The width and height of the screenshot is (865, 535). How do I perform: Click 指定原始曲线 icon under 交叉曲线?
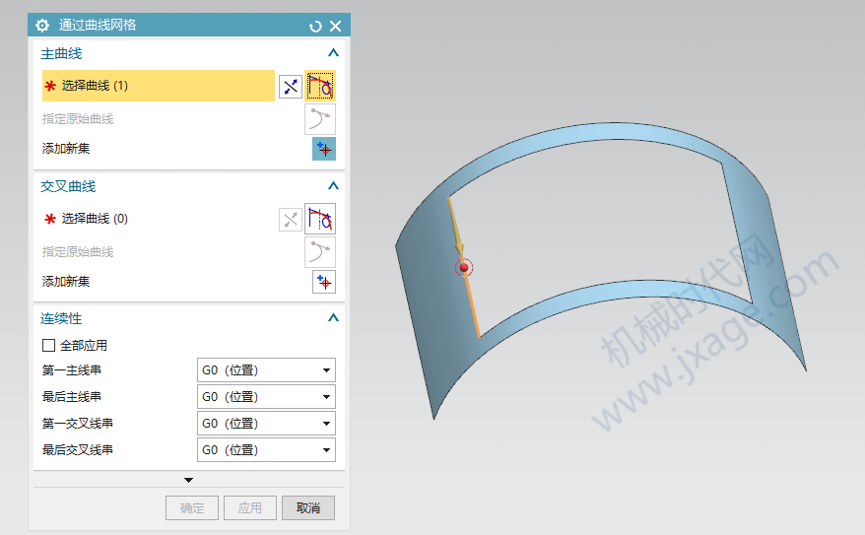(x=320, y=252)
